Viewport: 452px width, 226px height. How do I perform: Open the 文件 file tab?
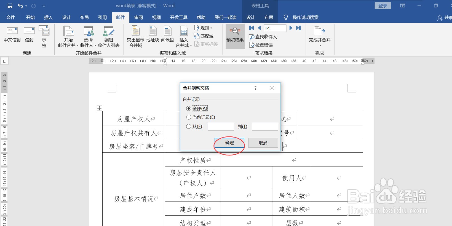tap(10, 17)
